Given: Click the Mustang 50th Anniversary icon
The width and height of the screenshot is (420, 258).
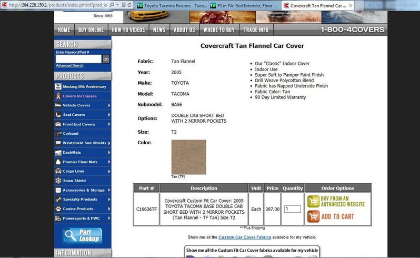Looking at the screenshot, I should coord(58,86).
